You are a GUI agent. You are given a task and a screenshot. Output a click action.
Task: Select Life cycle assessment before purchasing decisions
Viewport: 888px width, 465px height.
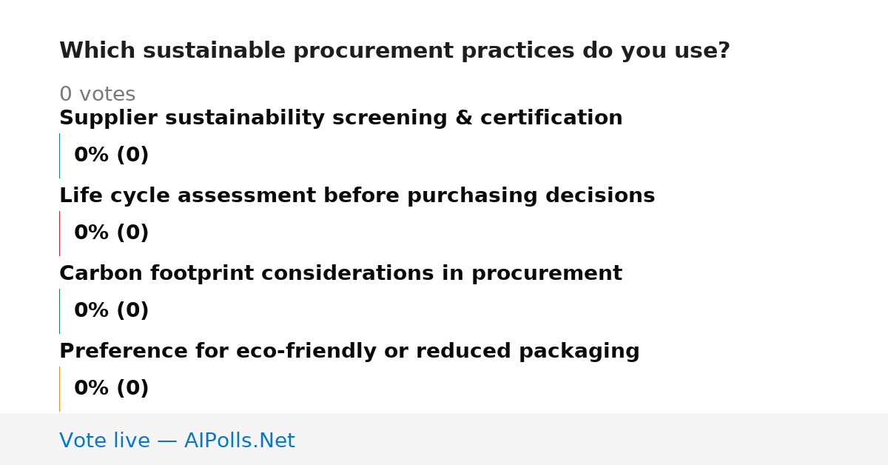(357, 196)
